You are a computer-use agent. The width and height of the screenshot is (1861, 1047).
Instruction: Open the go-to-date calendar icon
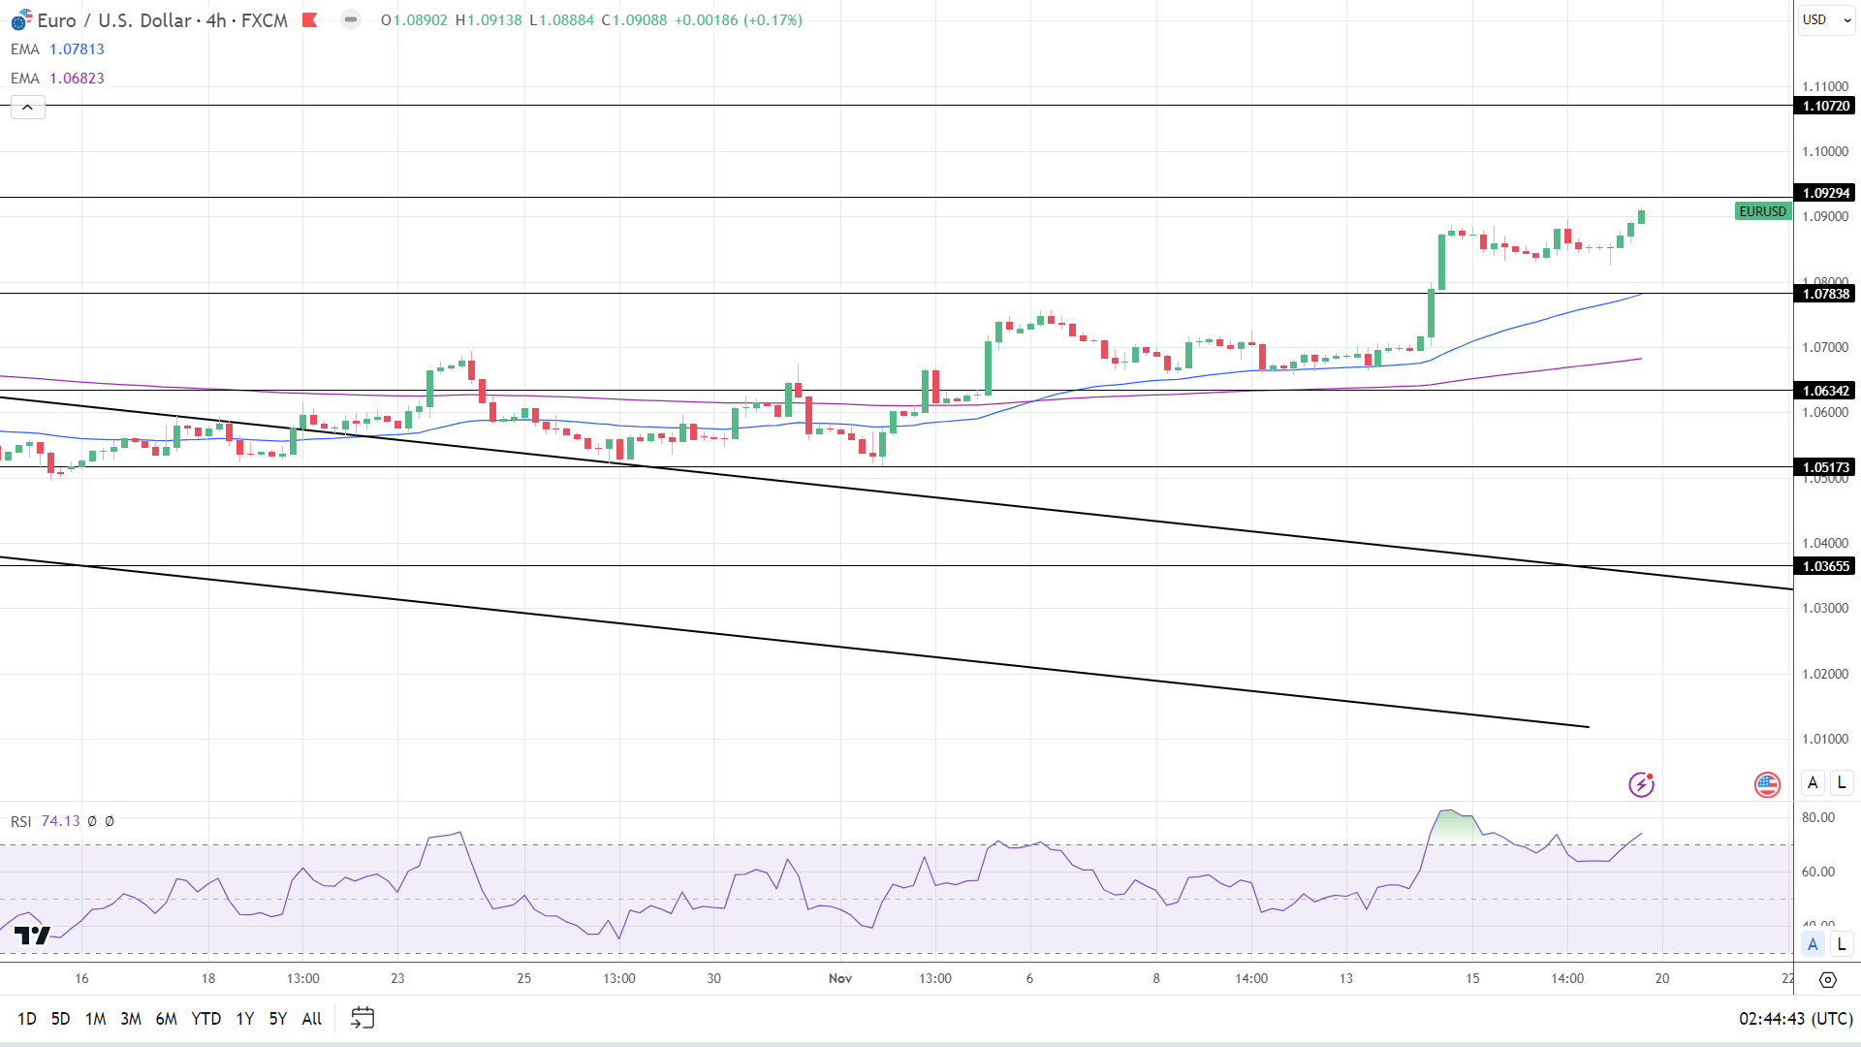coord(363,1018)
